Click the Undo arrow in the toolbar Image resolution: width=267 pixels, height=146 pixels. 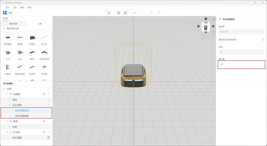135,13
